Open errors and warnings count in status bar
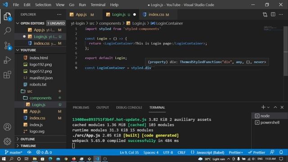This screenshot has width=288, height=162. point(44,153)
